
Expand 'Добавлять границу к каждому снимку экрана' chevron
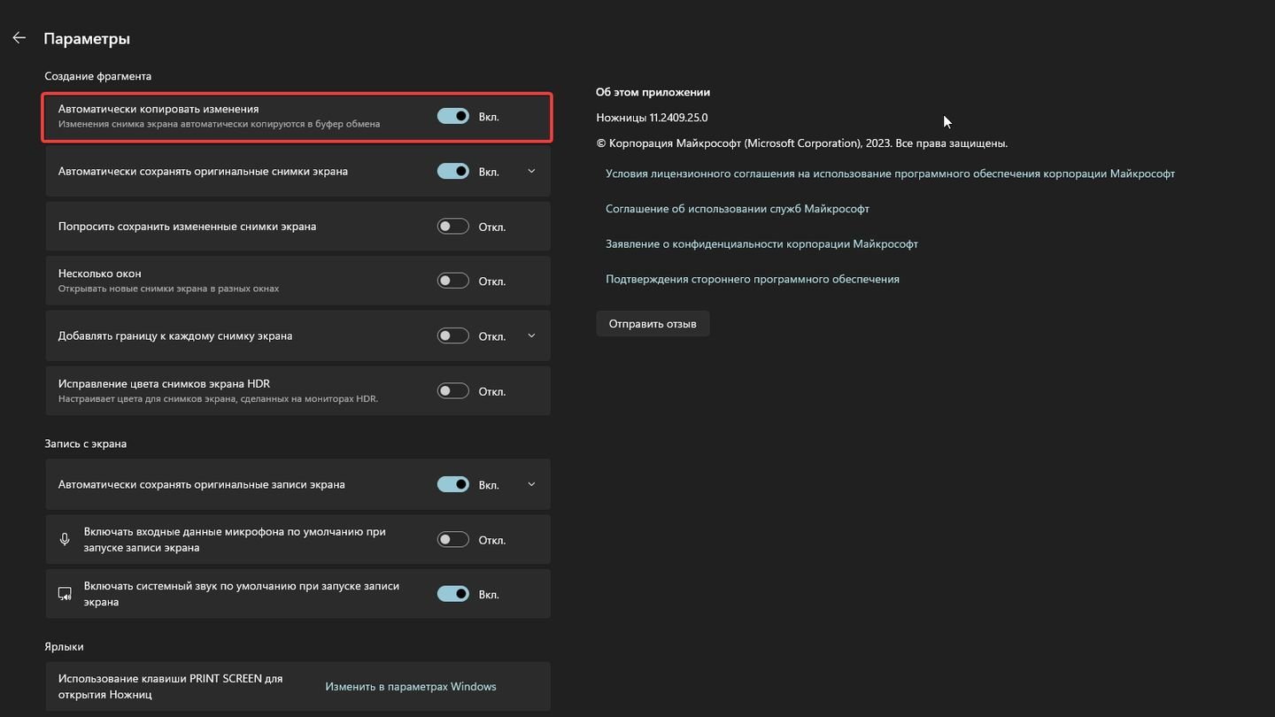[x=531, y=335]
